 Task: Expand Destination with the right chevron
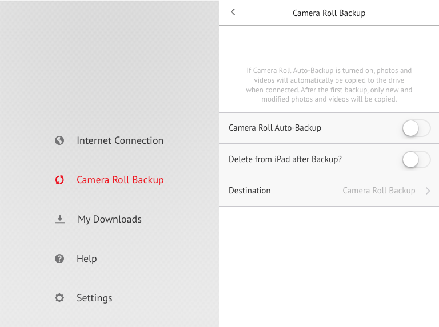click(428, 191)
